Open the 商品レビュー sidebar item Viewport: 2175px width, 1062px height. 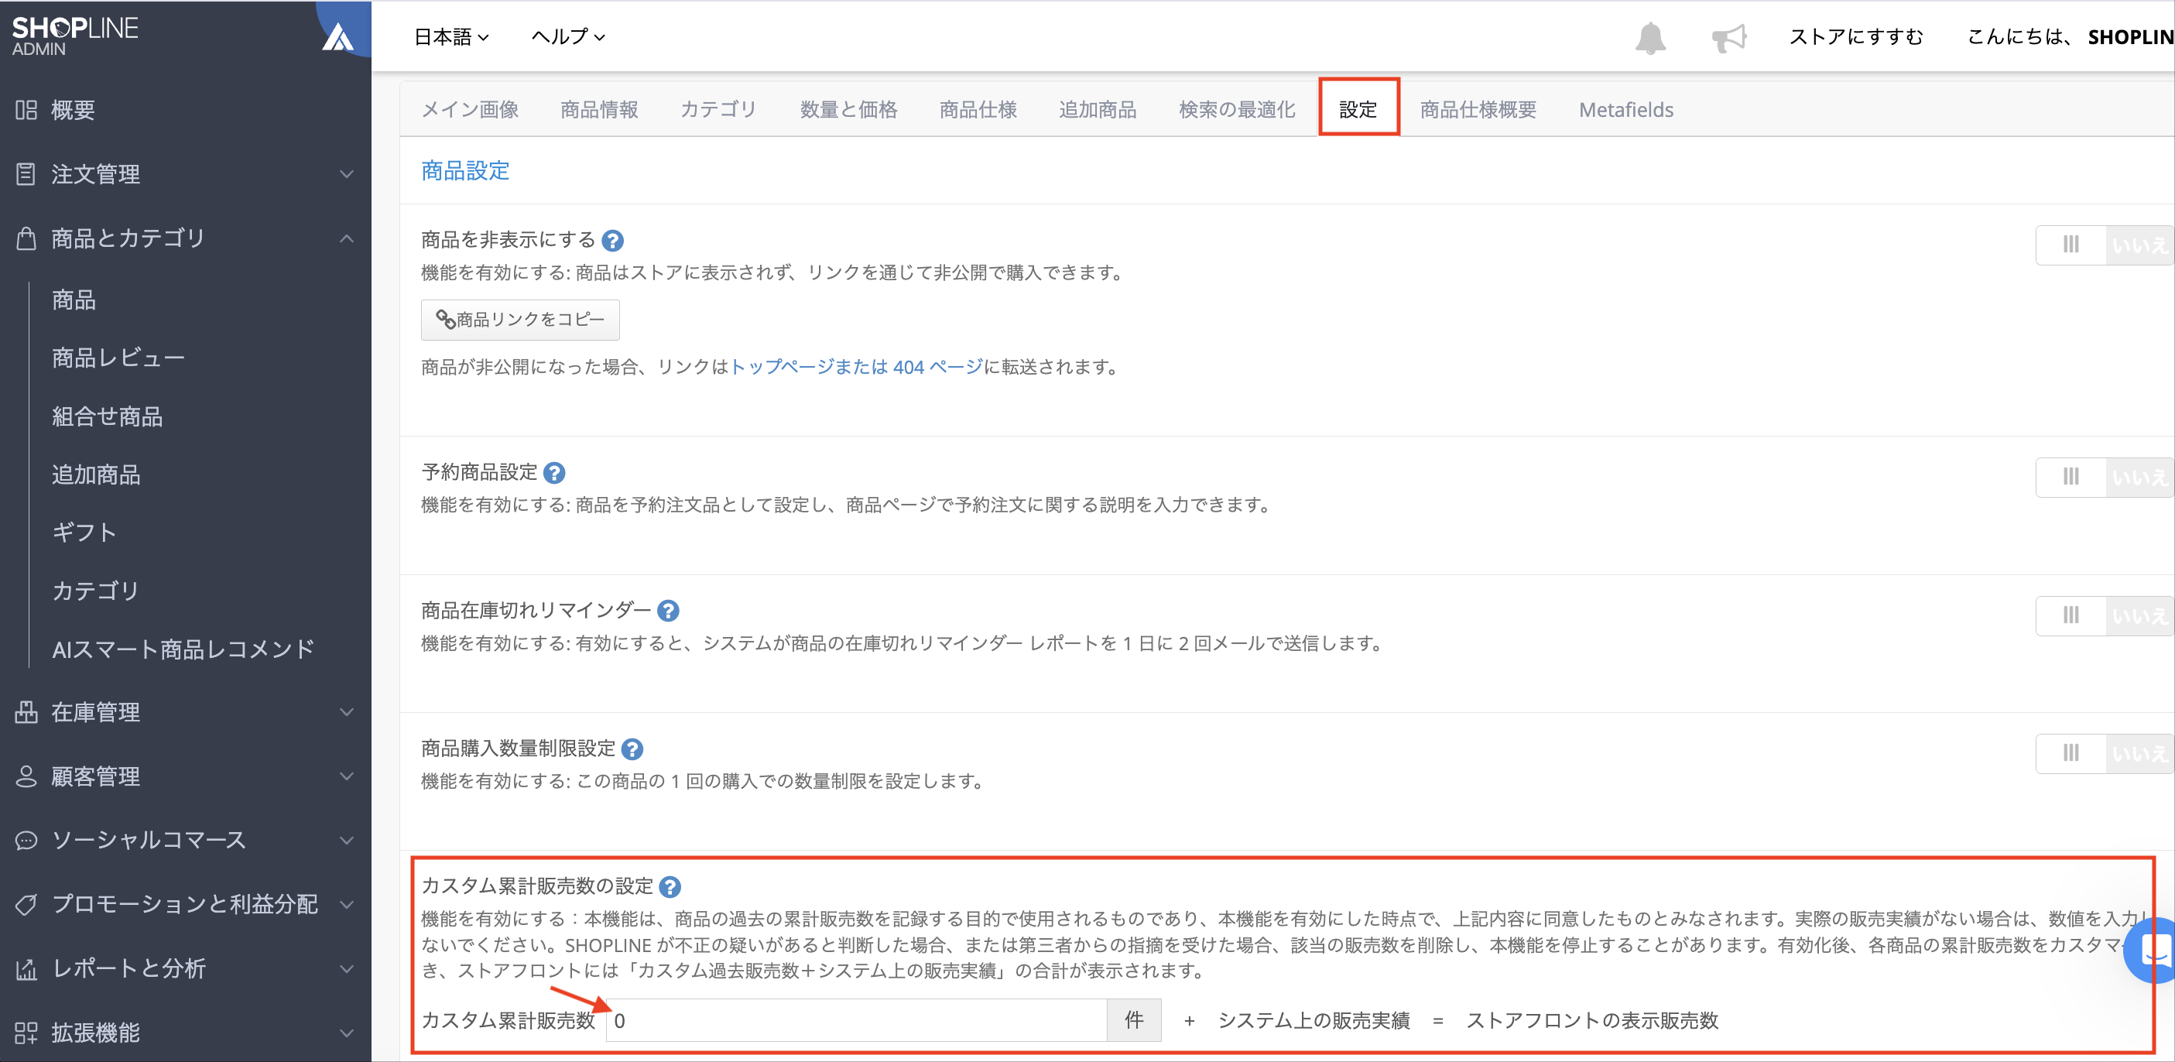click(118, 358)
